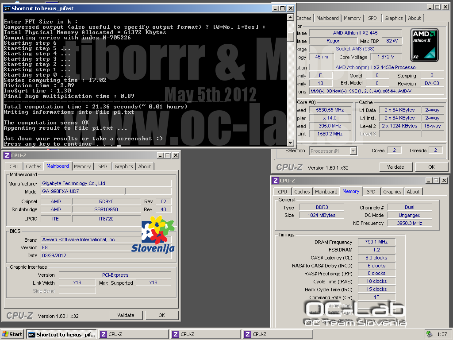This screenshot has height=340, width=453.
Task: Click the console vertical scrollbar thumb
Action: tap(291, 36)
